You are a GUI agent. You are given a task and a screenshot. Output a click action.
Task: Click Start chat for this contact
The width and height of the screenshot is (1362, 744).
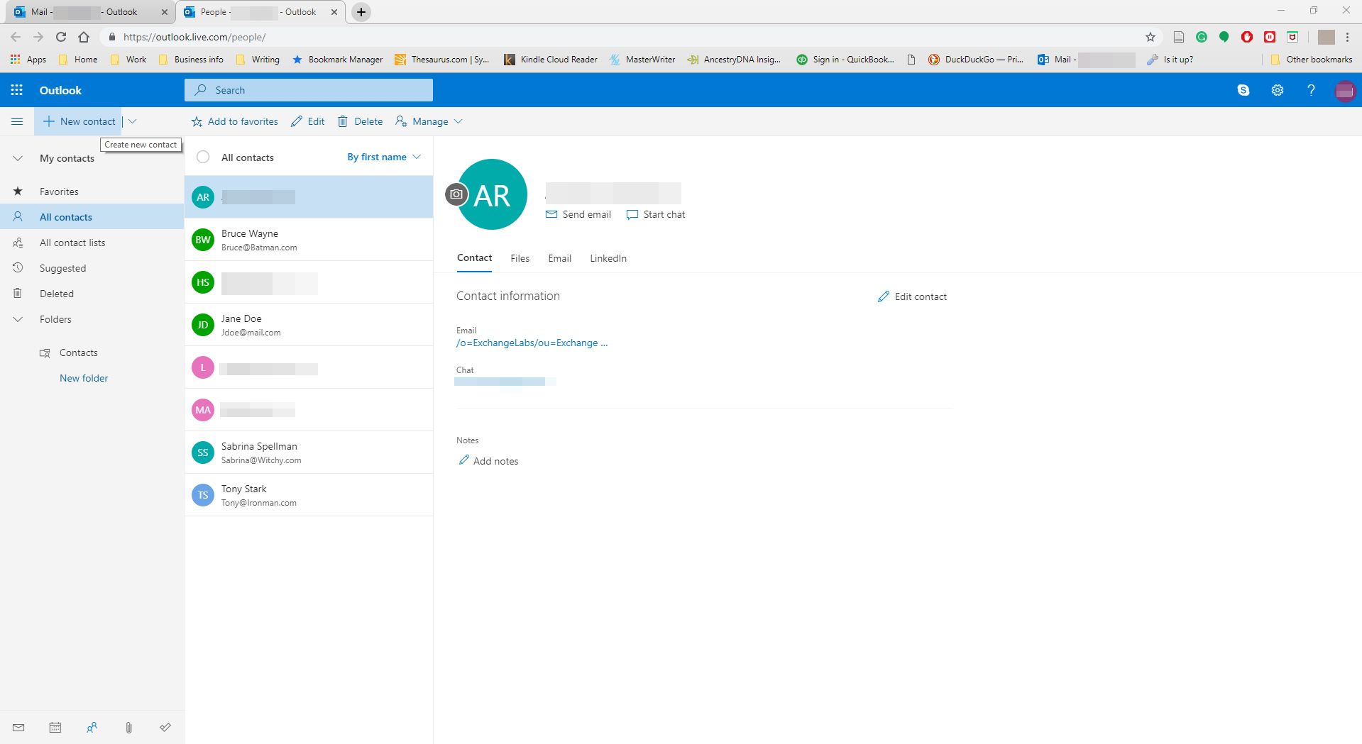(x=656, y=214)
